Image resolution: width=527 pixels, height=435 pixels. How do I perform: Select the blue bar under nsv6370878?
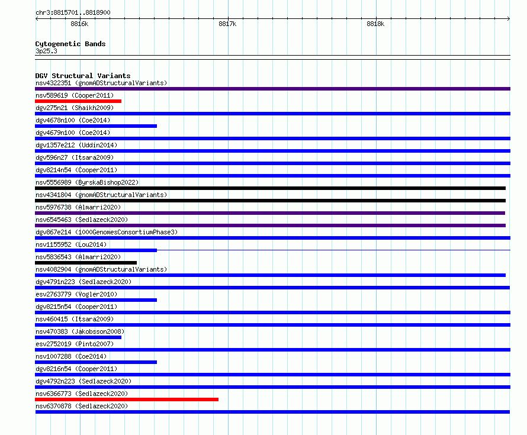coord(272,412)
